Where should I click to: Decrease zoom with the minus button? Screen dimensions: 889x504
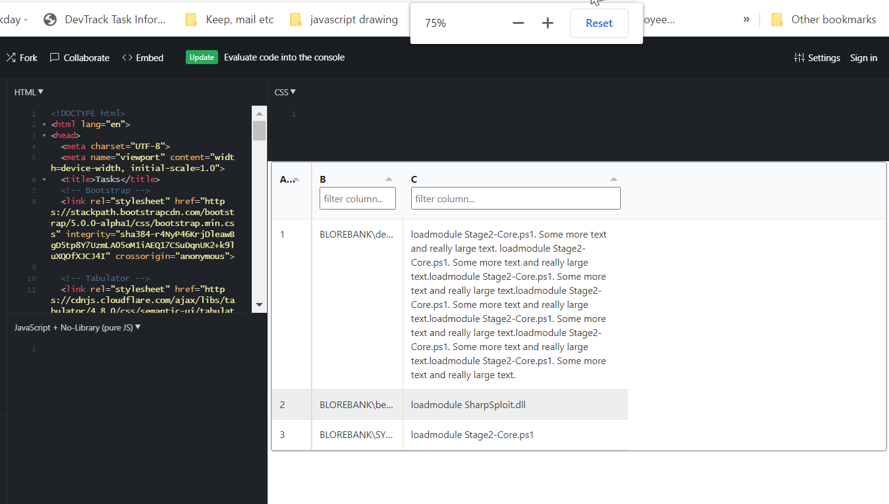[x=518, y=23]
